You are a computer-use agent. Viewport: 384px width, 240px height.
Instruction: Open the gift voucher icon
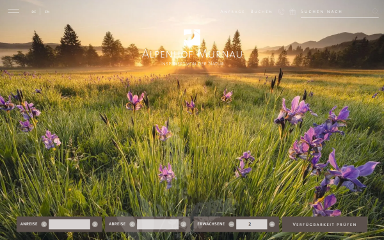(x=292, y=12)
